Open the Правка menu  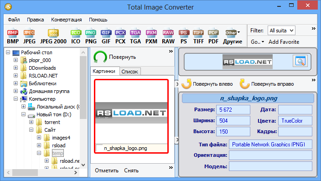pos(36,20)
